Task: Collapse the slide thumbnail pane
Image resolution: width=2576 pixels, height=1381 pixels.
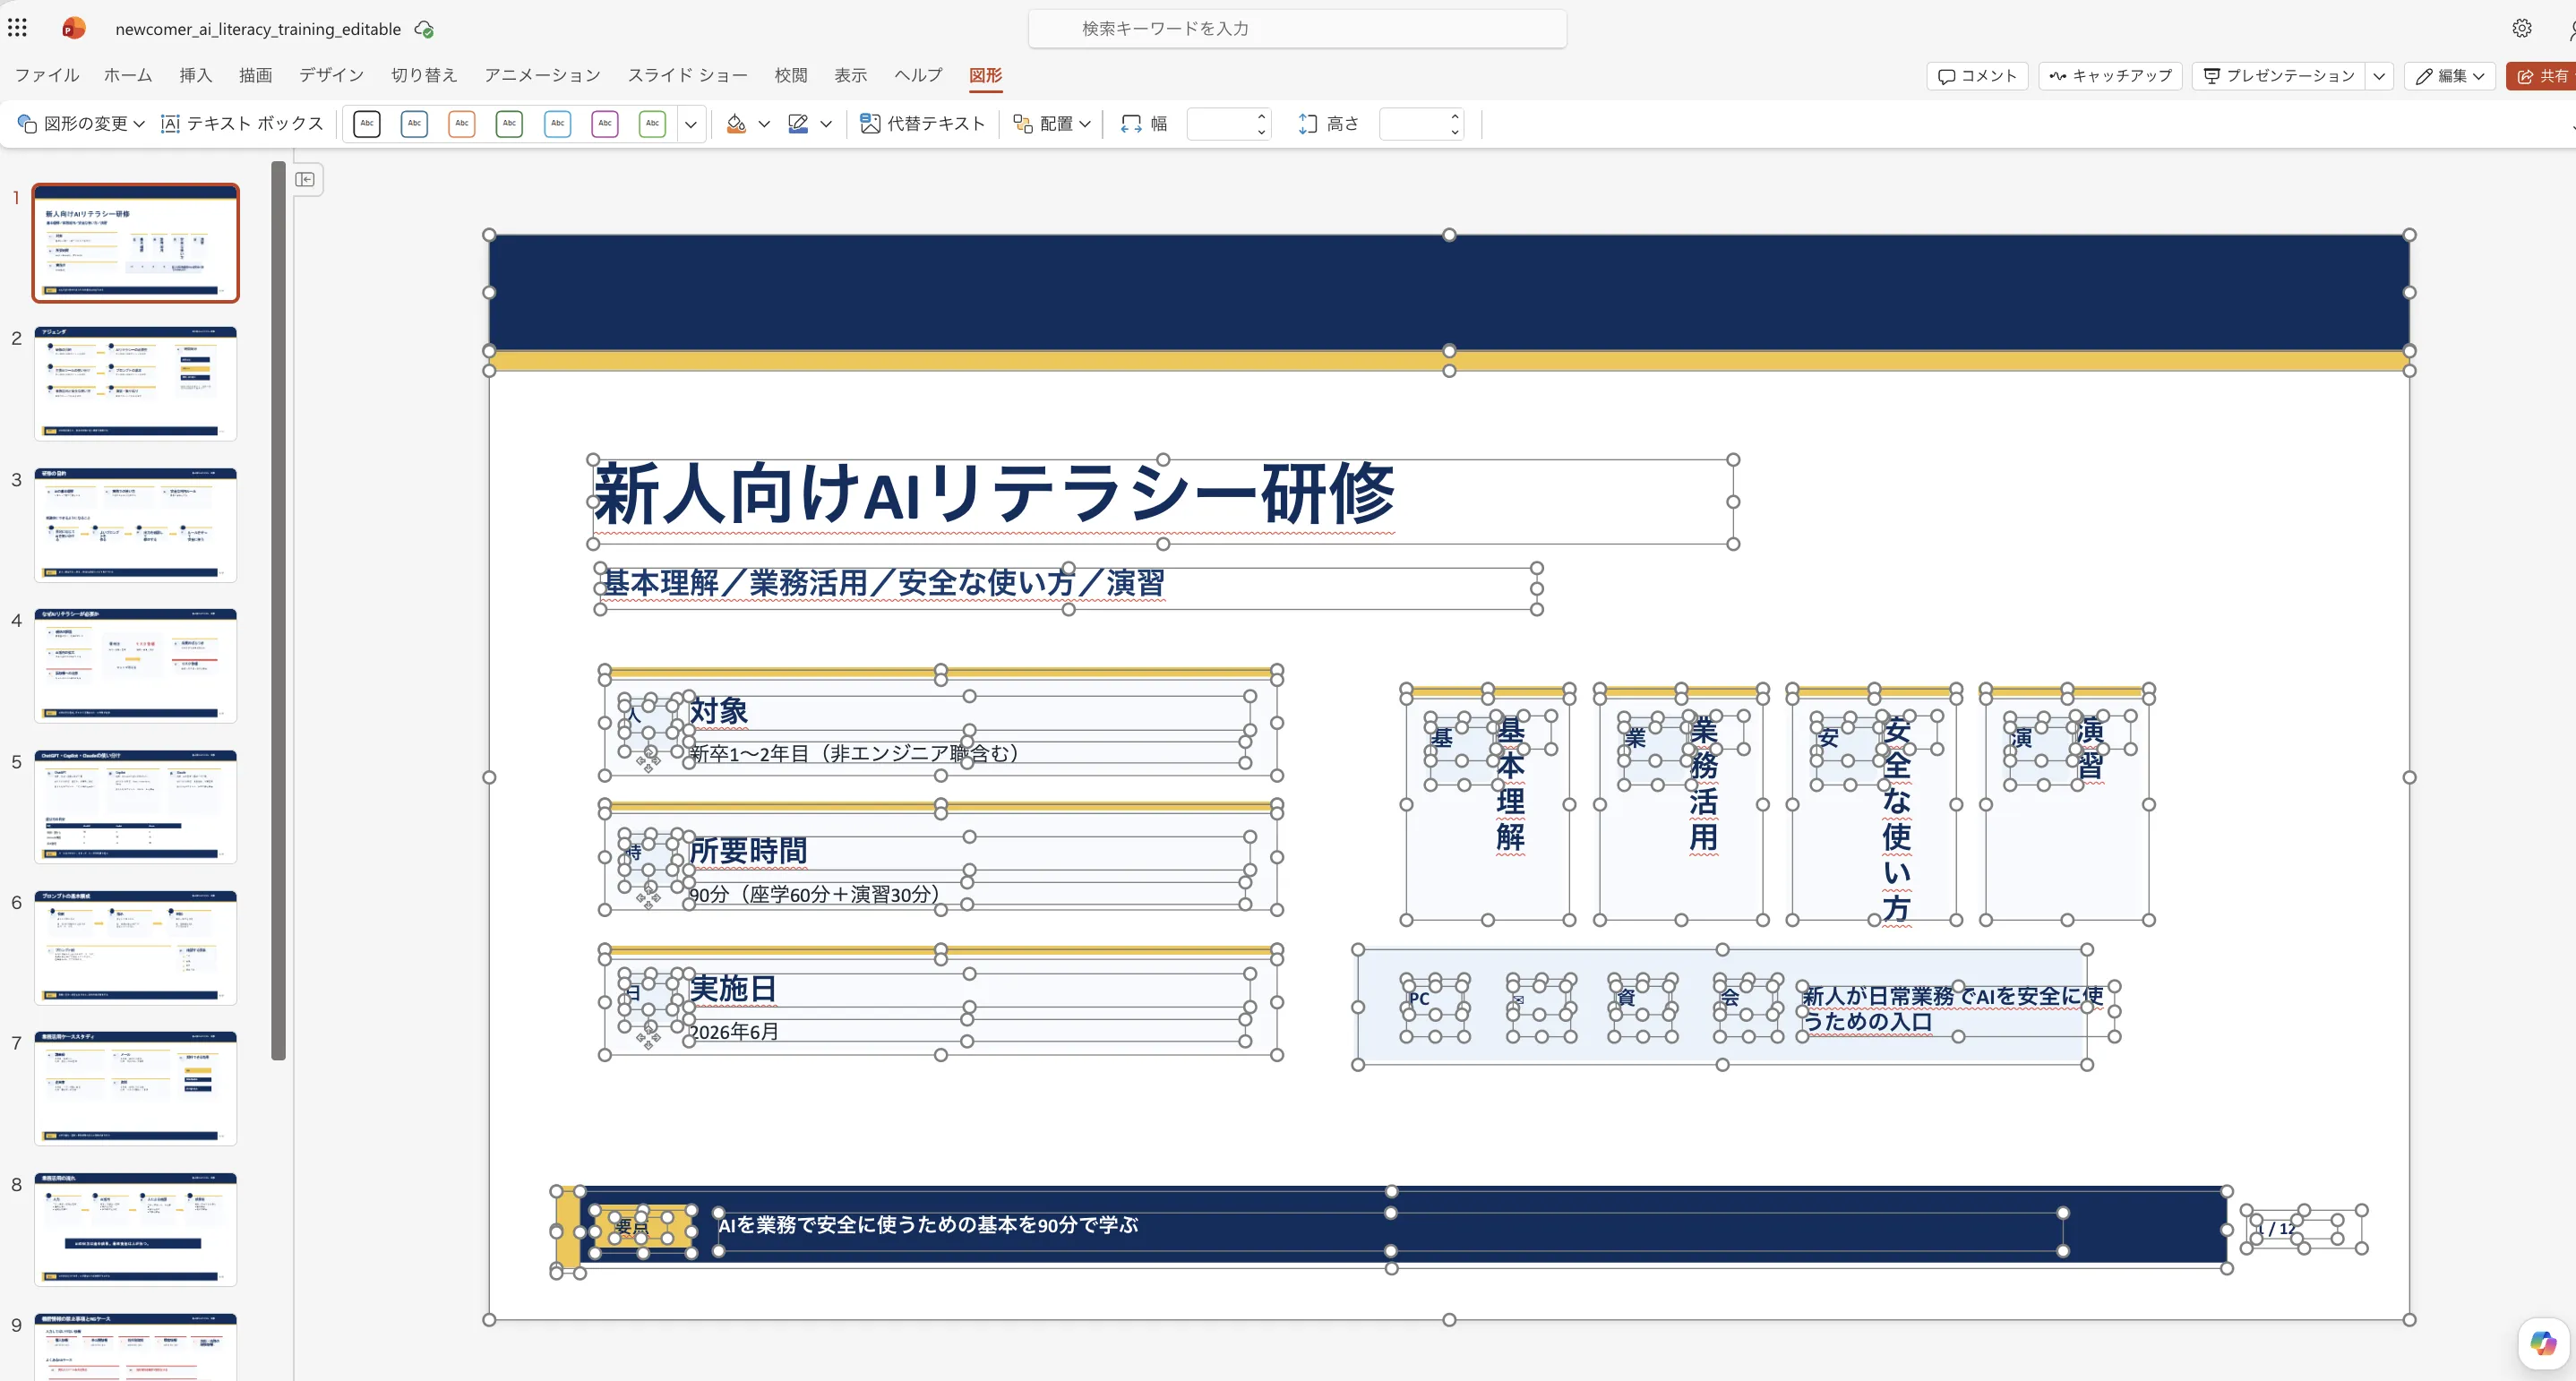Action: [x=306, y=179]
